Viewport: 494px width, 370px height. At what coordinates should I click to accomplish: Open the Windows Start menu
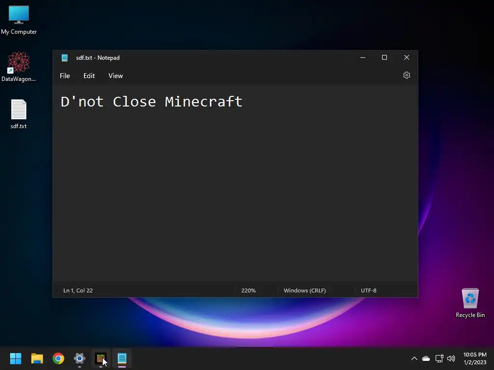click(x=15, y=358)
